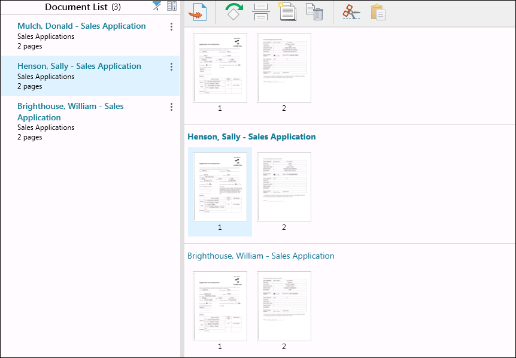Viewport: 516px width, 358px height.
Task: Click the column layout icon beside the filter
Action: pyautogui.click(x=172, y=7)
